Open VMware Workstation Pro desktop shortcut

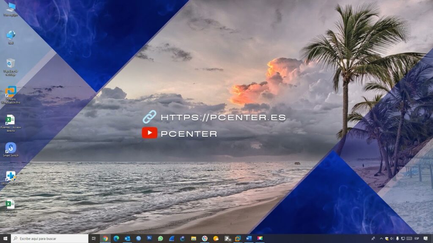coord(11,92)
